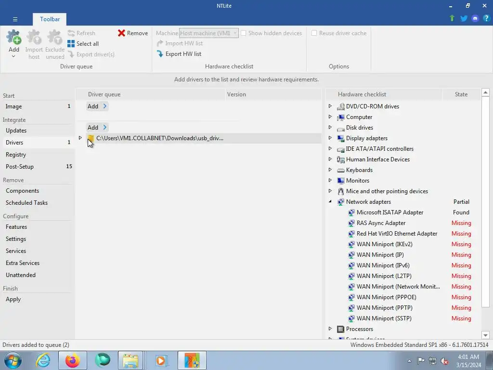Screen dimensions: 493x370
Task: Open the Discord icon link
Action: pos(475,18)
